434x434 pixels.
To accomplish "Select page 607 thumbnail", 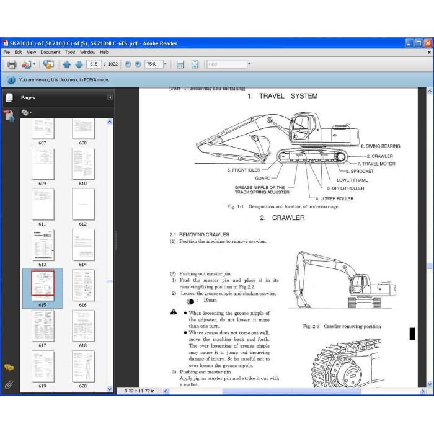I will click(43, 129).
